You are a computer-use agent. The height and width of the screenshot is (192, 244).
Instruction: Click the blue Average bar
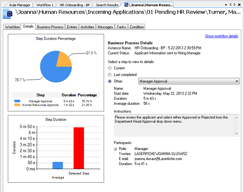[58, 165]
